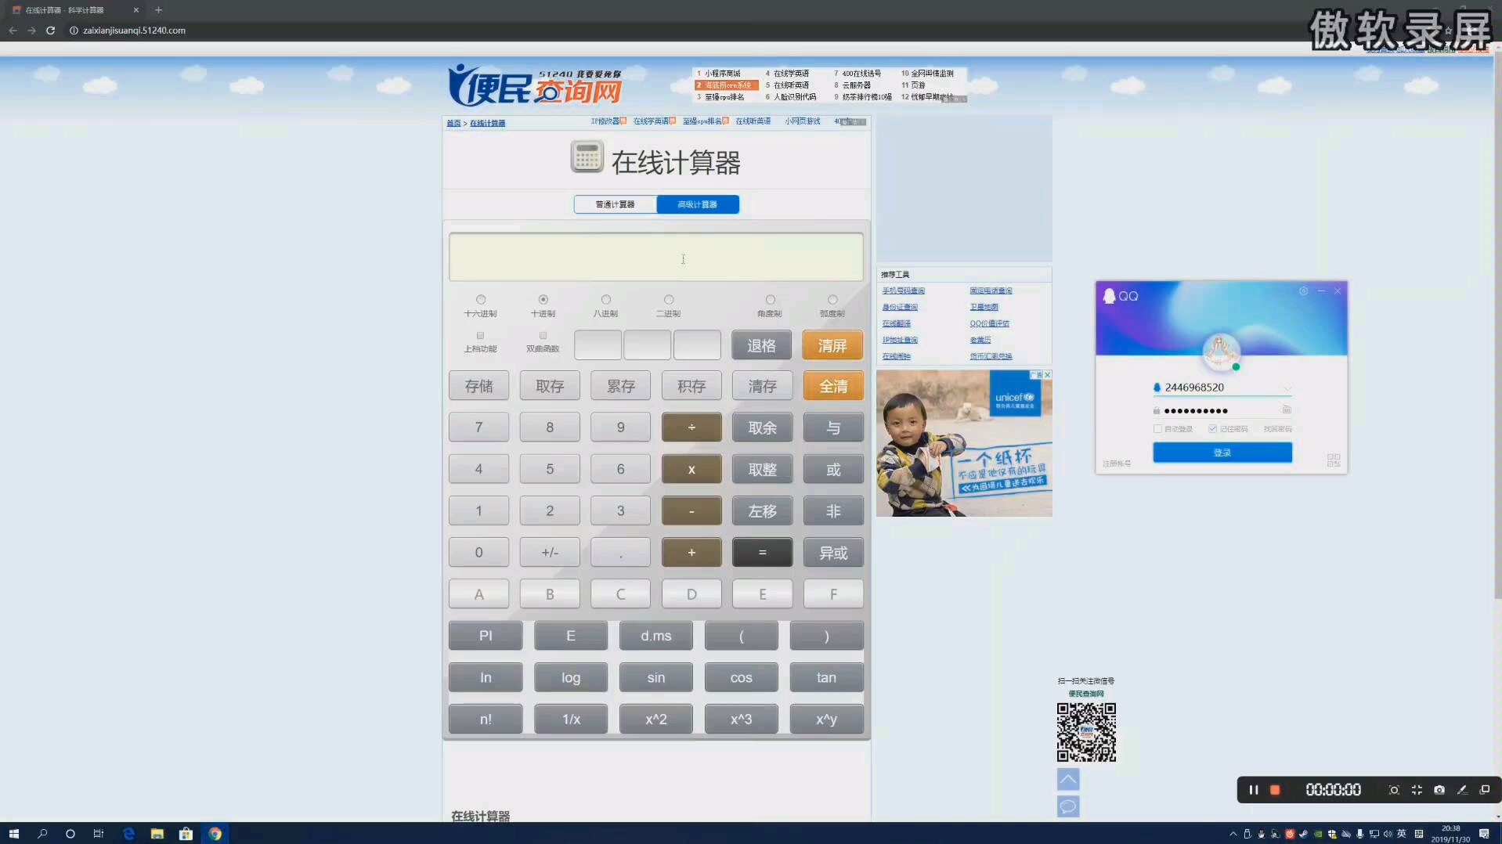Click the +/- sign key
1502x844 pixels.
[550, 553]
